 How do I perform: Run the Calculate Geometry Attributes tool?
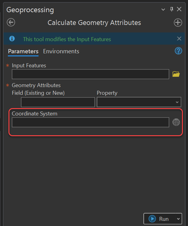click(160, 219)
